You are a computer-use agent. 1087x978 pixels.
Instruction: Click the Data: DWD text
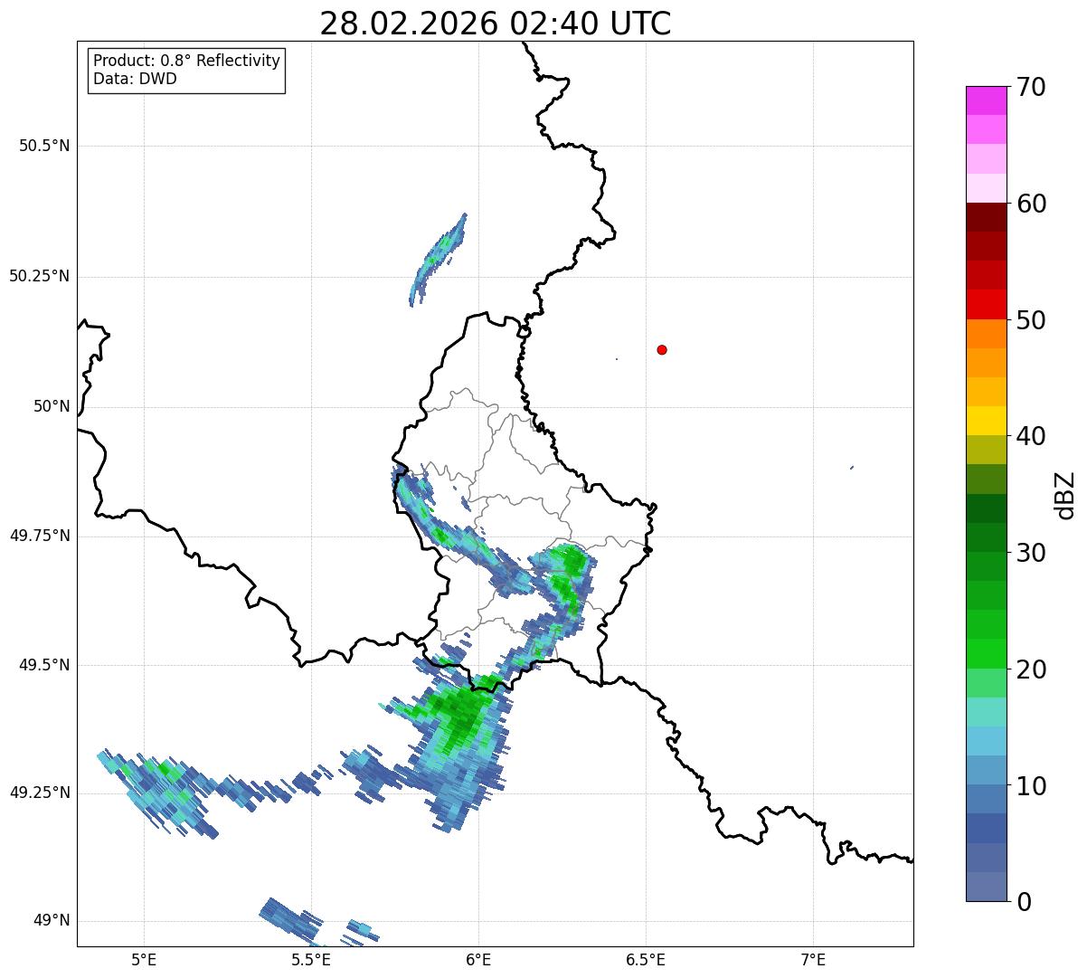pos(135,79)
